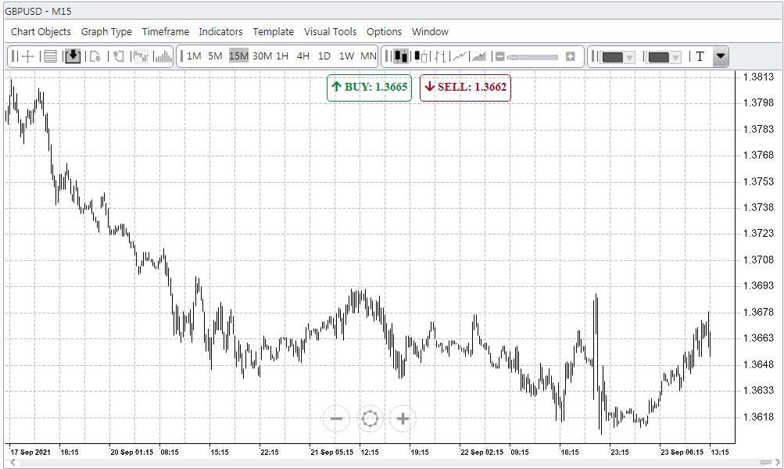
Task: Switch to MN monthly timeframe
Action: (x=368, y=56)
